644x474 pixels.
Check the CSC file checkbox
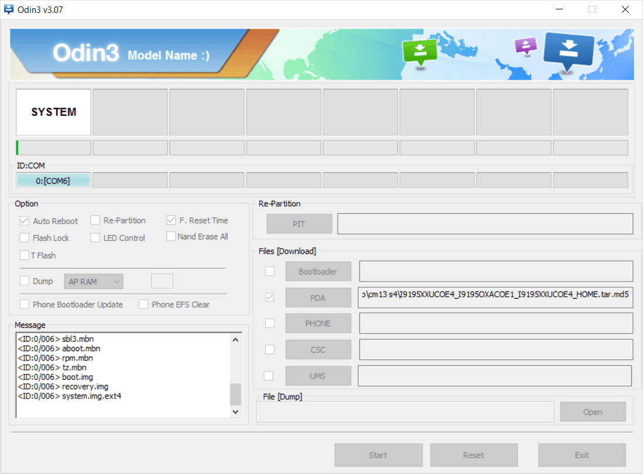[270, 349]
